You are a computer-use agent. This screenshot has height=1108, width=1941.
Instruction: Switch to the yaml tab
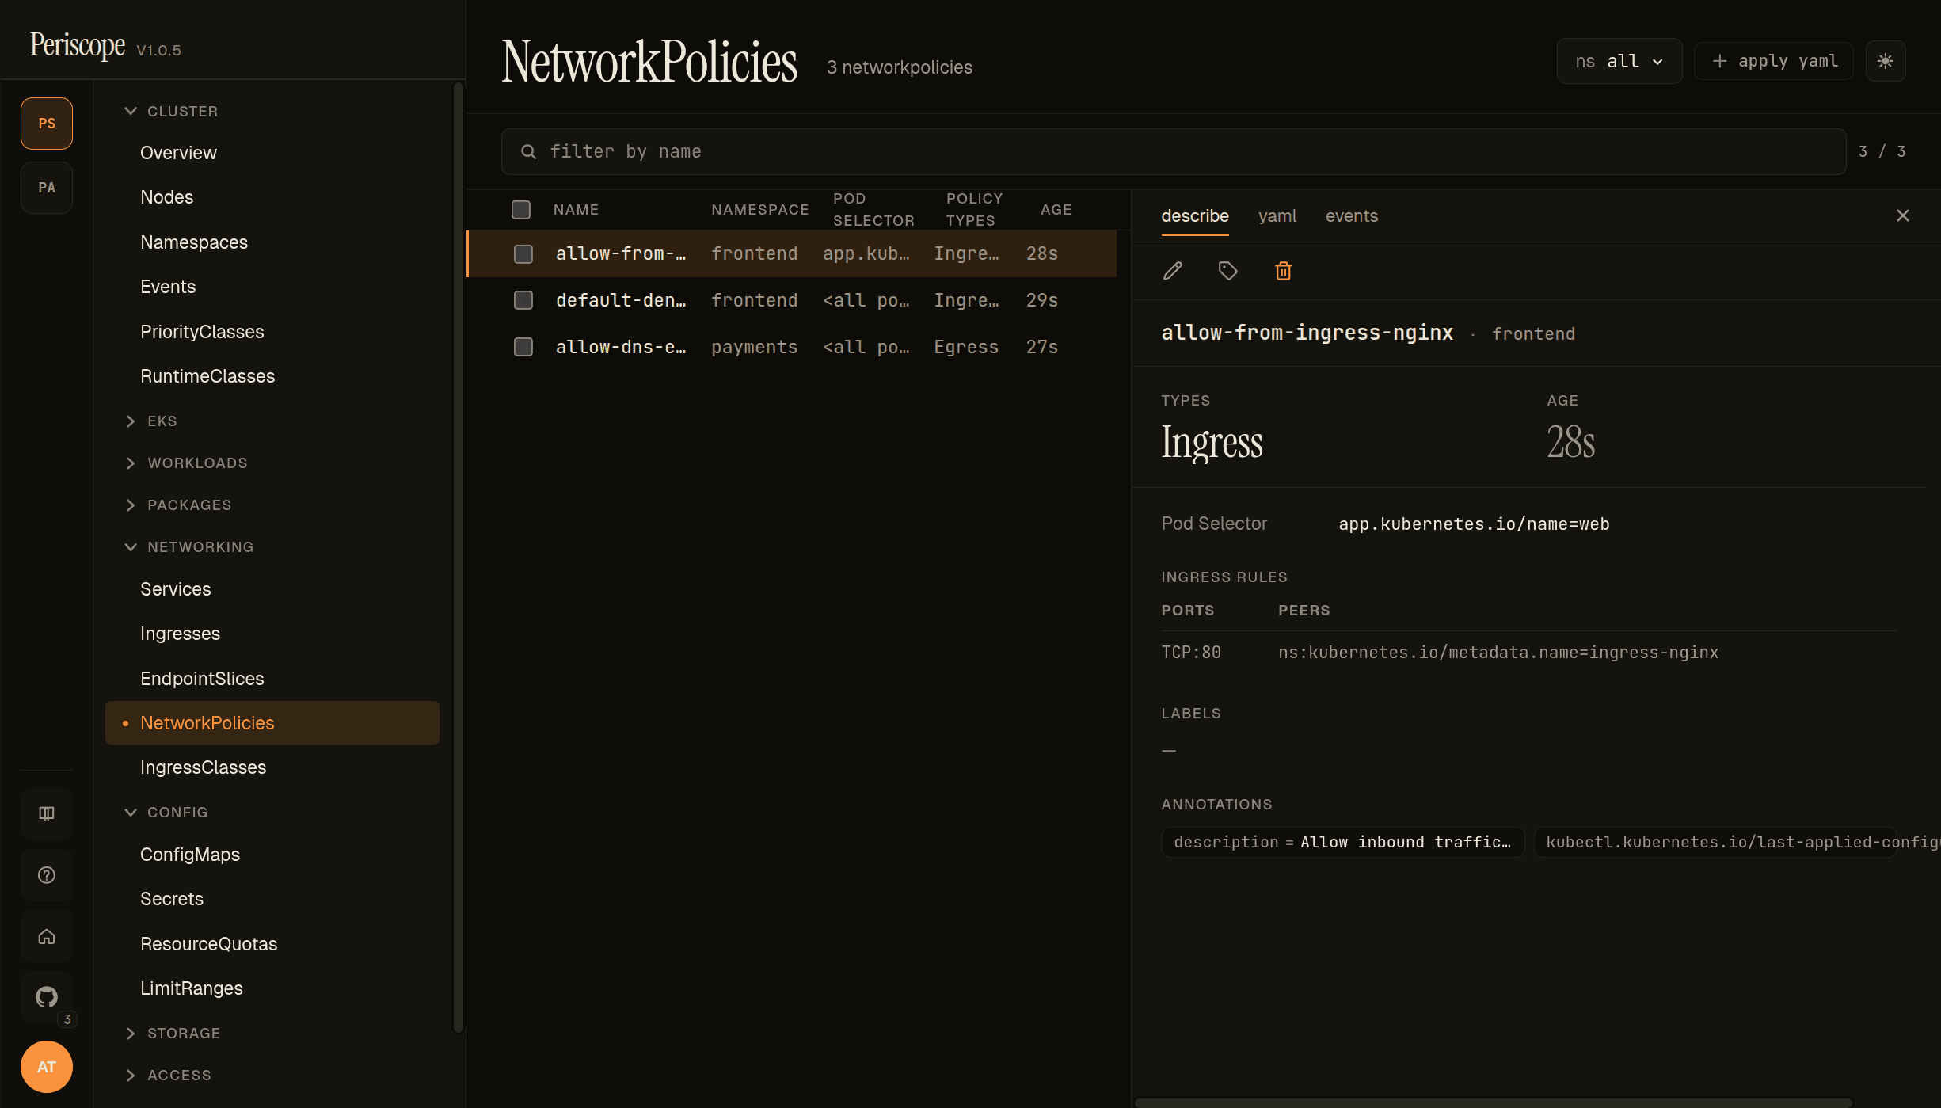[1277, 216]
